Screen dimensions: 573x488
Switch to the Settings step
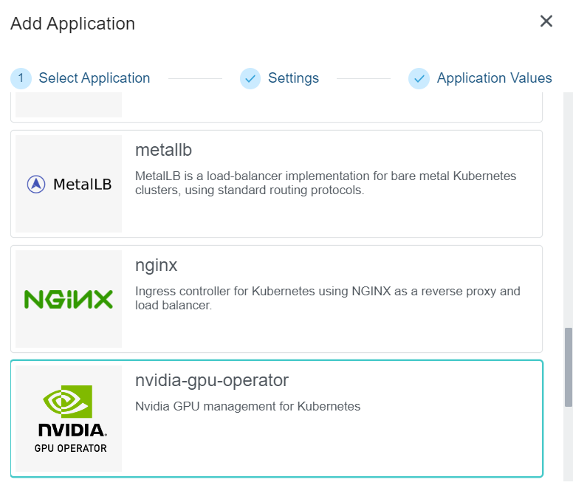tap(293, 78)
